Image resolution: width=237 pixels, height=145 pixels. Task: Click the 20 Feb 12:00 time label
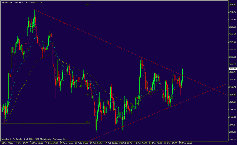coord(126,143)
